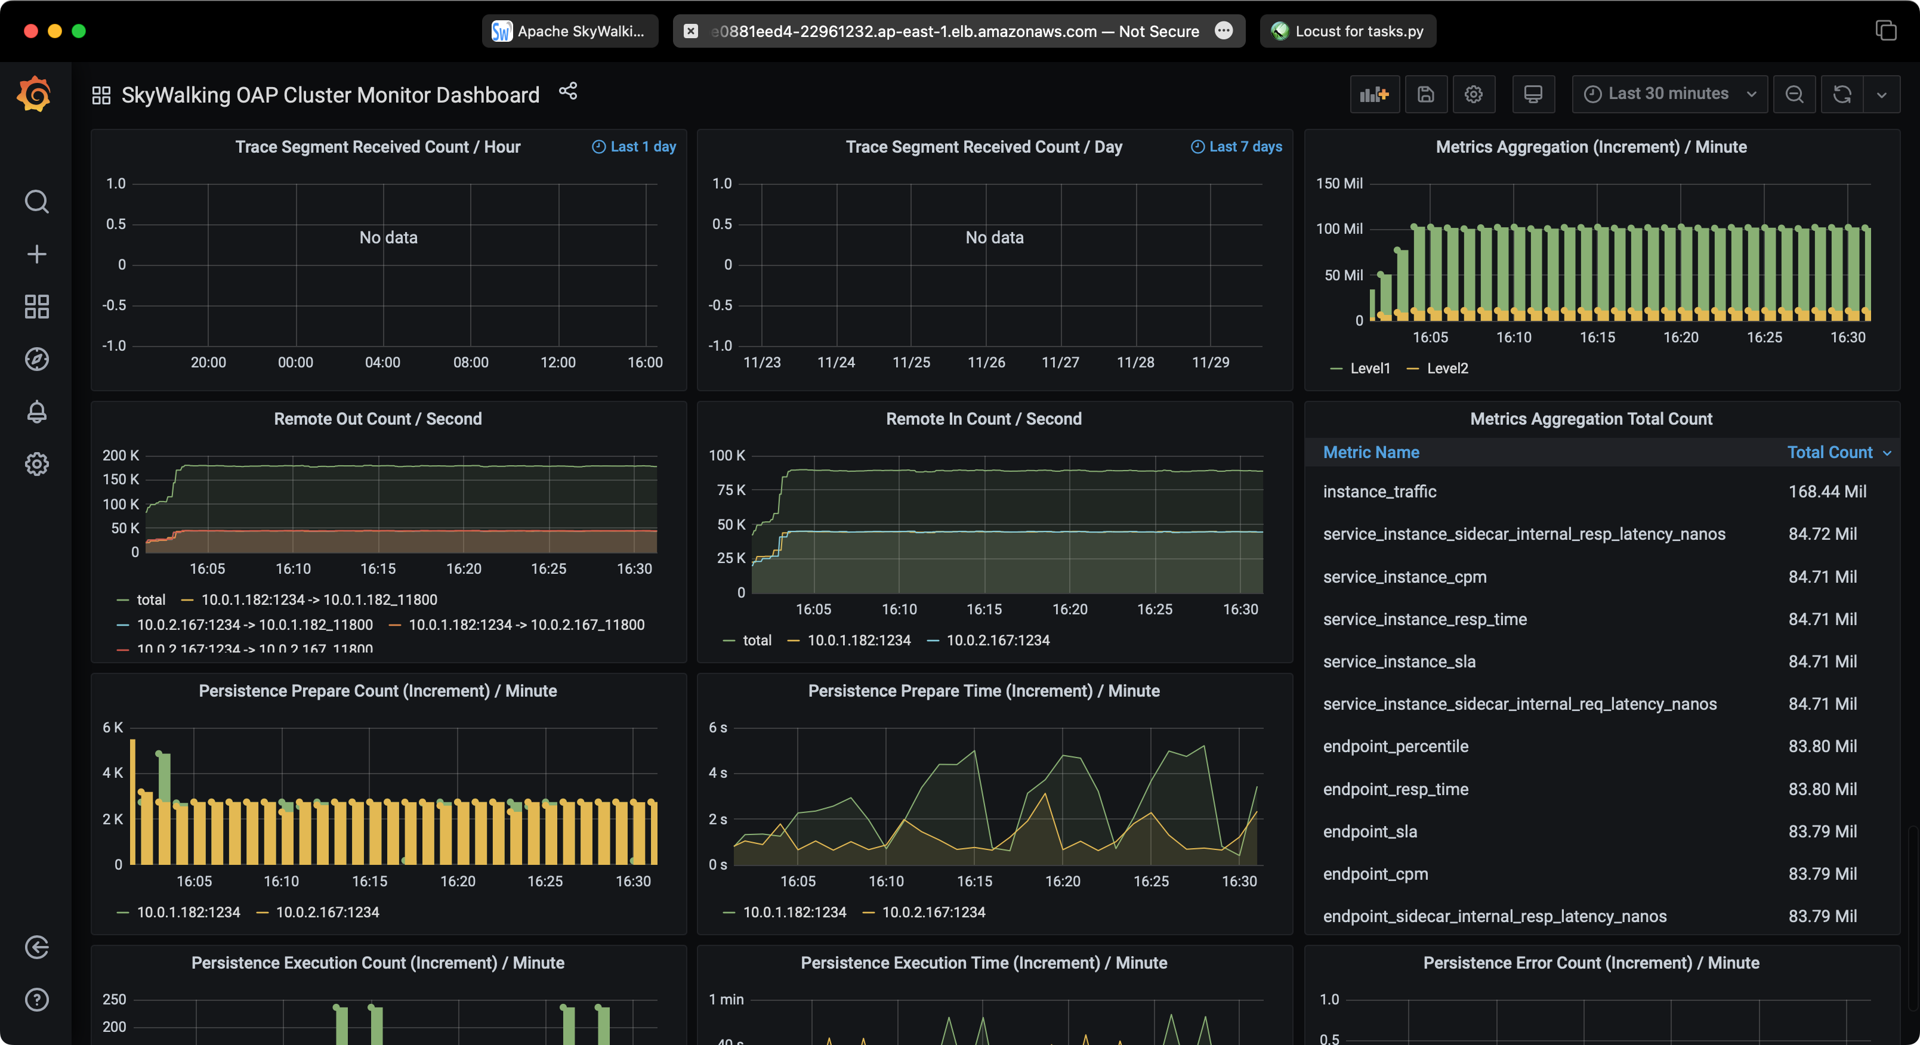Viewport: 1920px width, 1045px height.
Task: Open Remote Out Count / Second panel title
Action: tap(377, 419)
